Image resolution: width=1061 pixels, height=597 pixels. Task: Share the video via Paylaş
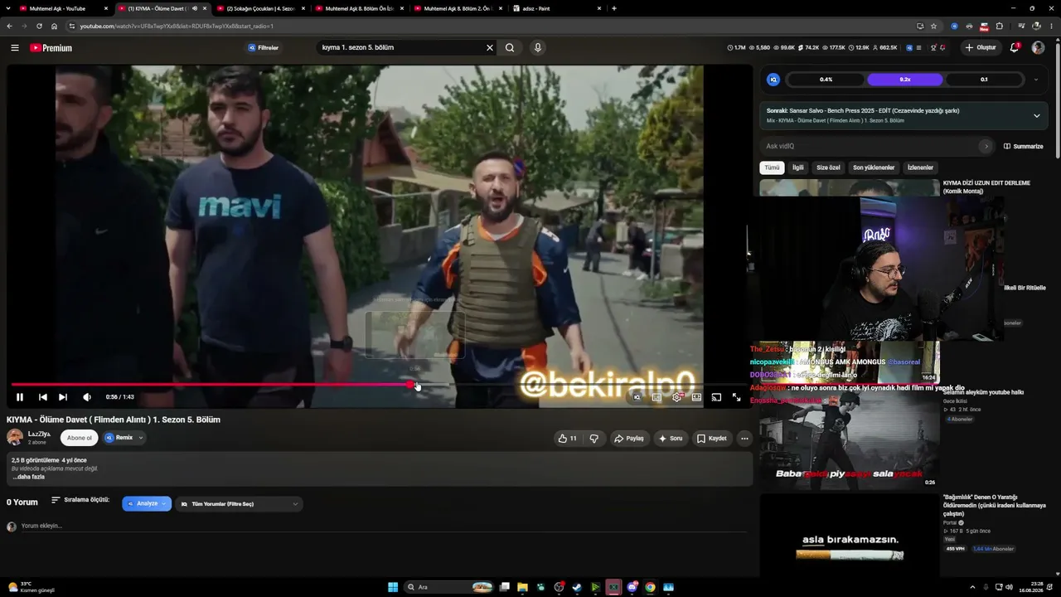point(629,438)
